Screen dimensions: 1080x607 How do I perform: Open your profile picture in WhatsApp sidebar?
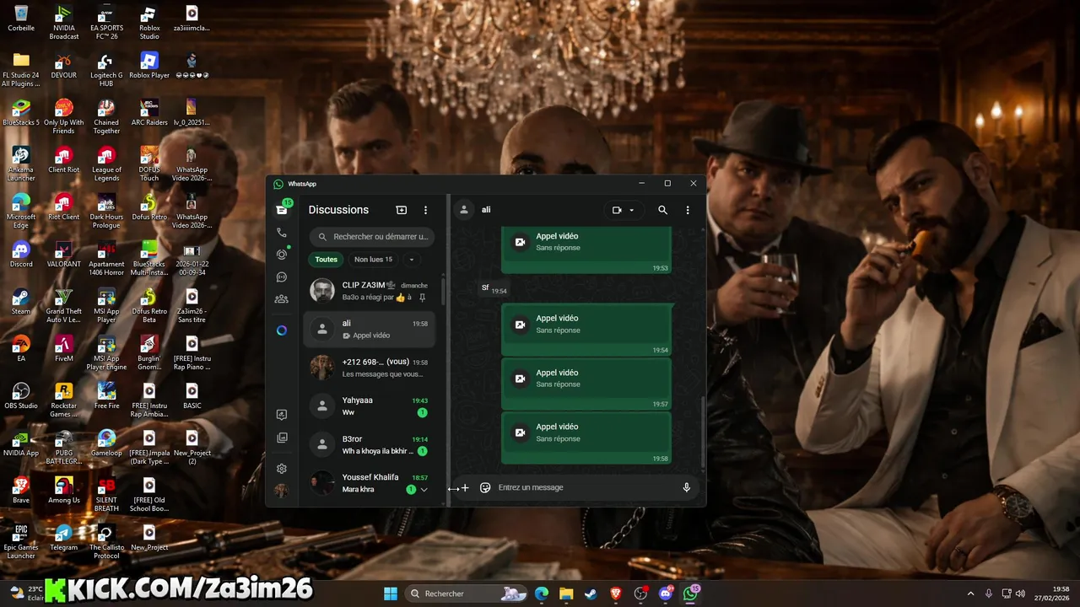pos(282,491)
